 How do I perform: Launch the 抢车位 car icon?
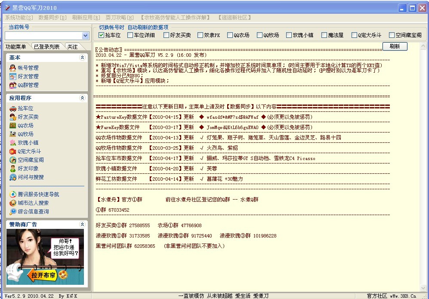[x=12, y=108]
